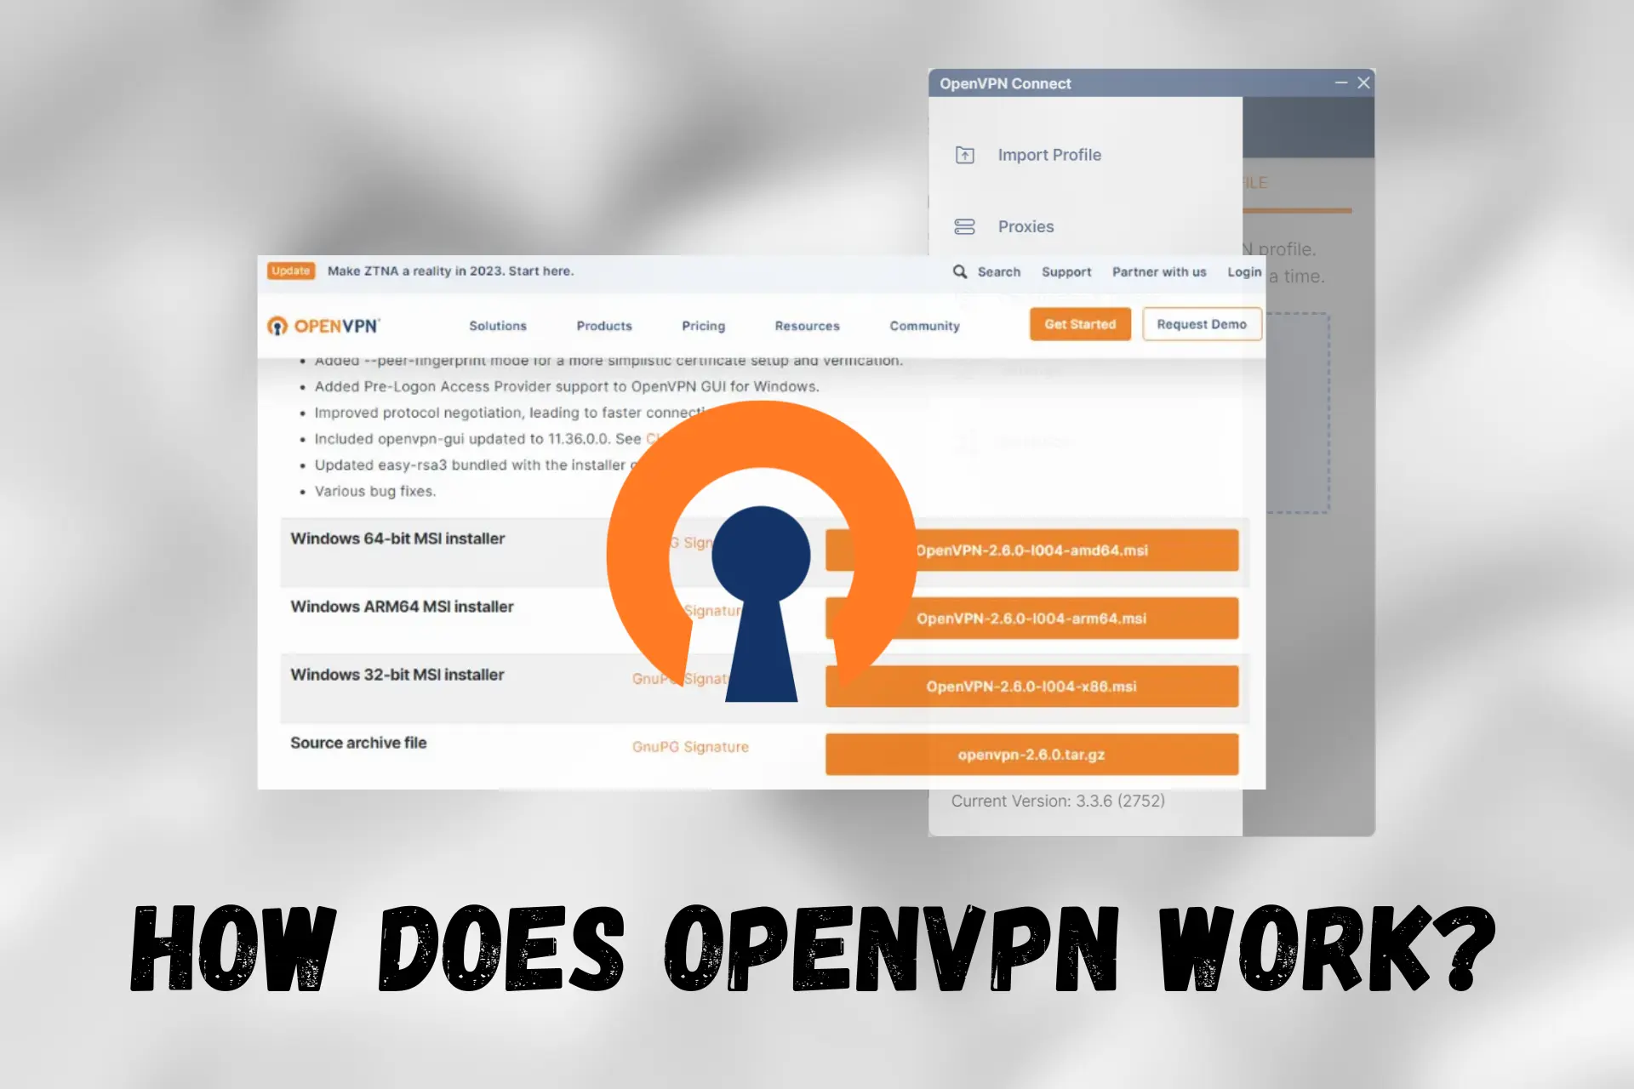Viewport: 1634px width, 1089px height.
Task: Click the OpenVPN Connect window close button
Action: click(x=1363, y=83)
